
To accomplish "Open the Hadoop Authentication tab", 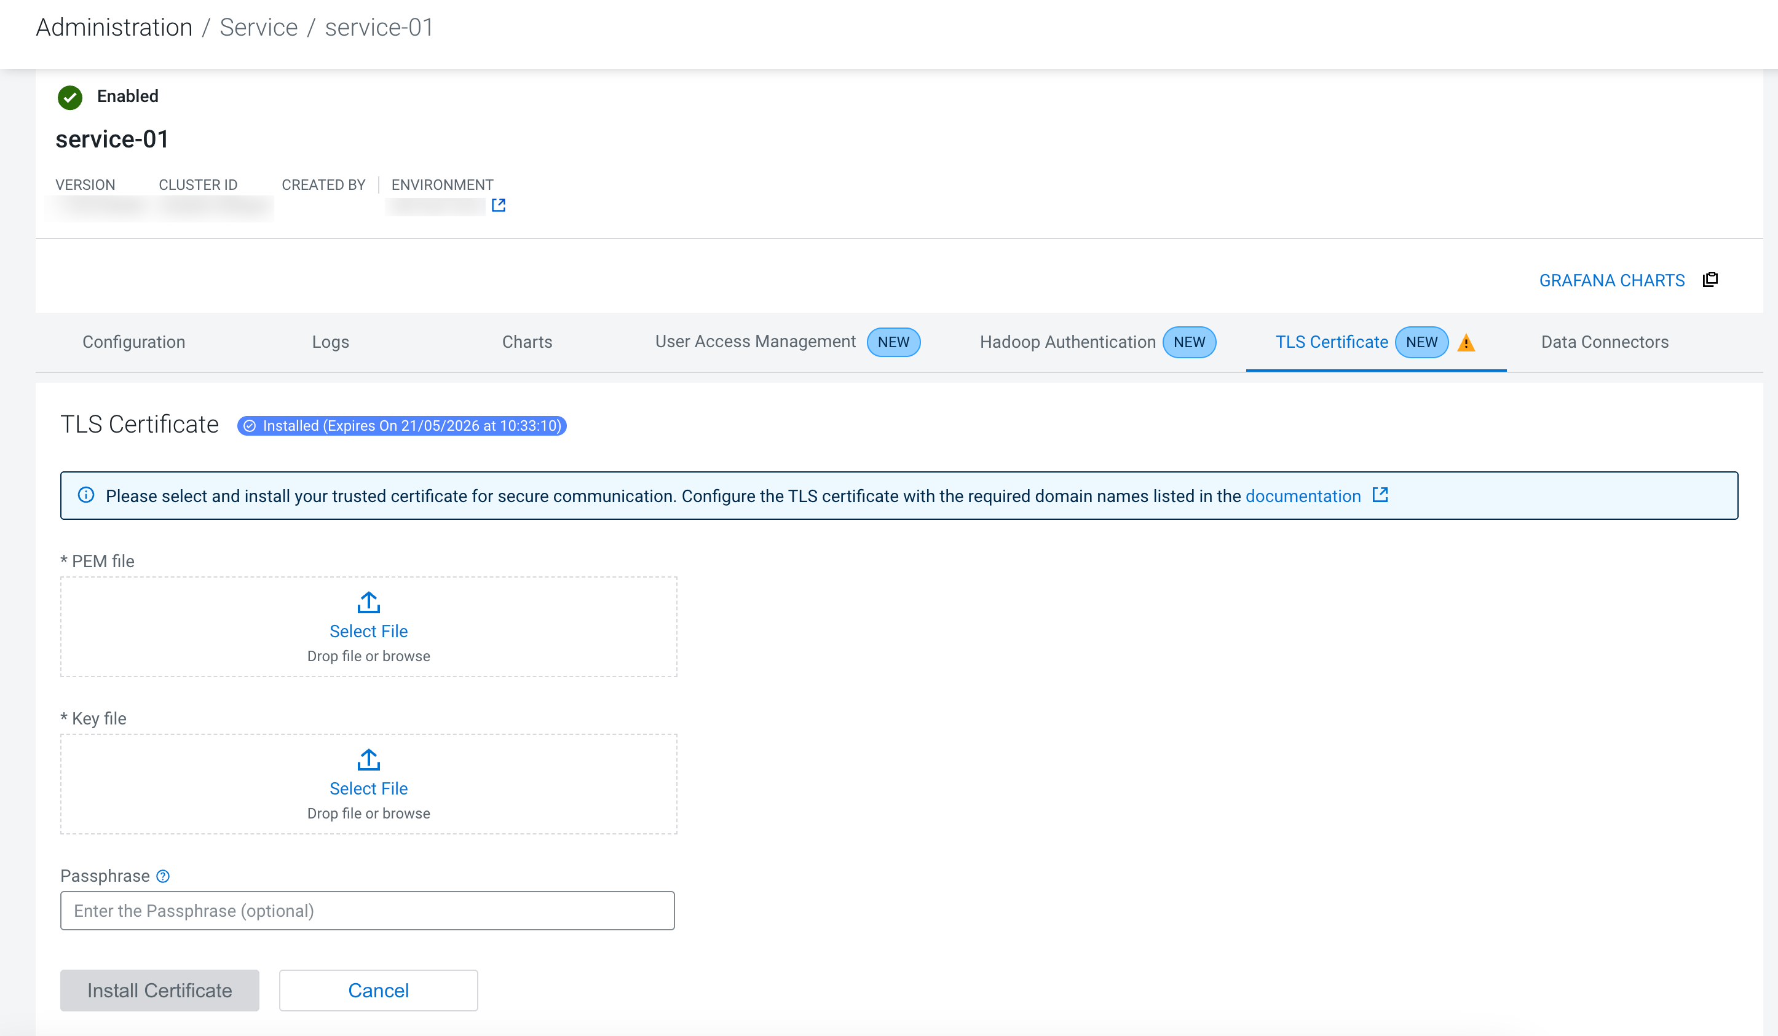I will pyautogui.click(x=1067, y=342).
